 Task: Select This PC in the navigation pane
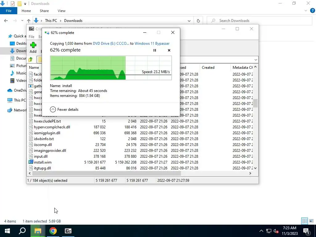17,100
